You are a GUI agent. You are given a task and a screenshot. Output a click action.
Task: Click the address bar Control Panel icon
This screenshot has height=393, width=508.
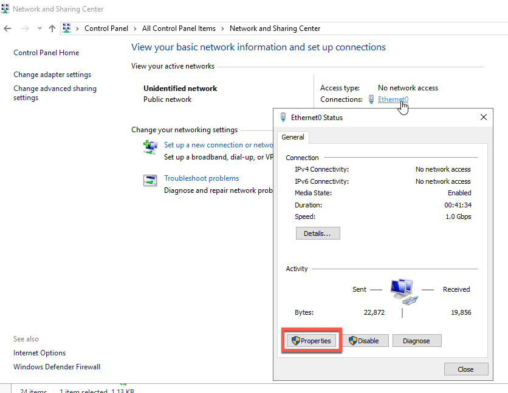tap(67, 28)
